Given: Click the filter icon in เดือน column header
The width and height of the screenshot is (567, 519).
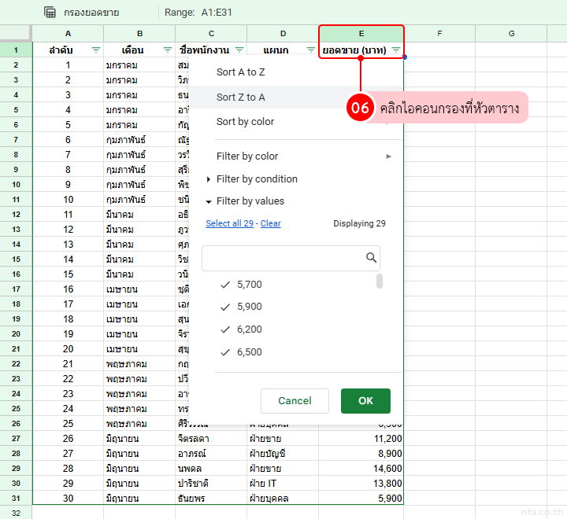Looking at the screenshot, I should (x=168, y=50).
